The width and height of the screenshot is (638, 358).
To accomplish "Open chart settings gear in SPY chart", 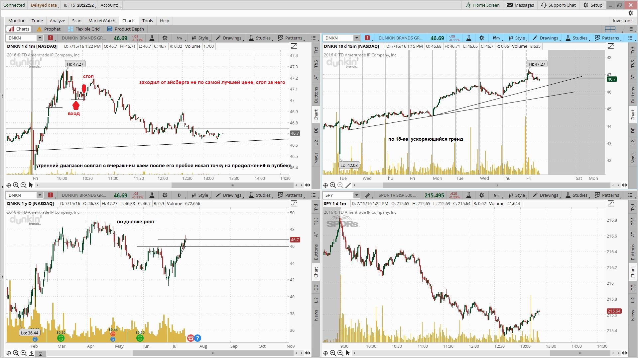I will point(482,195).
